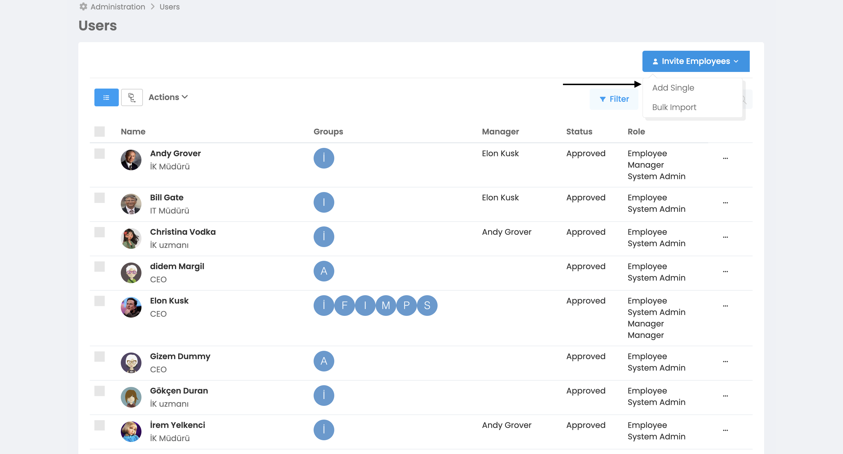This screenshot has width=843, height=454.
Task: Open three-dot menu for Elon Kusk
Action: [725, 306]
